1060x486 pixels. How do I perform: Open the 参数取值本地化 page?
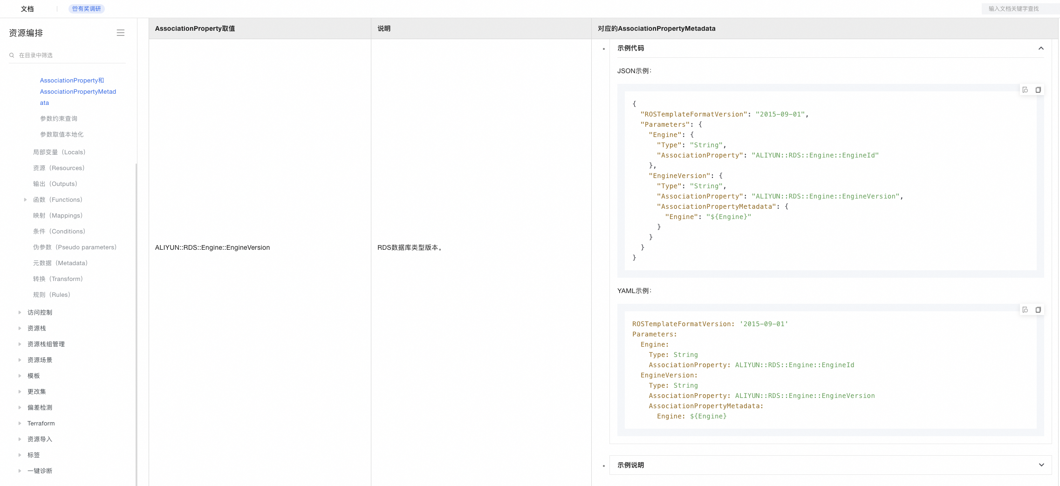pos(62,134)
